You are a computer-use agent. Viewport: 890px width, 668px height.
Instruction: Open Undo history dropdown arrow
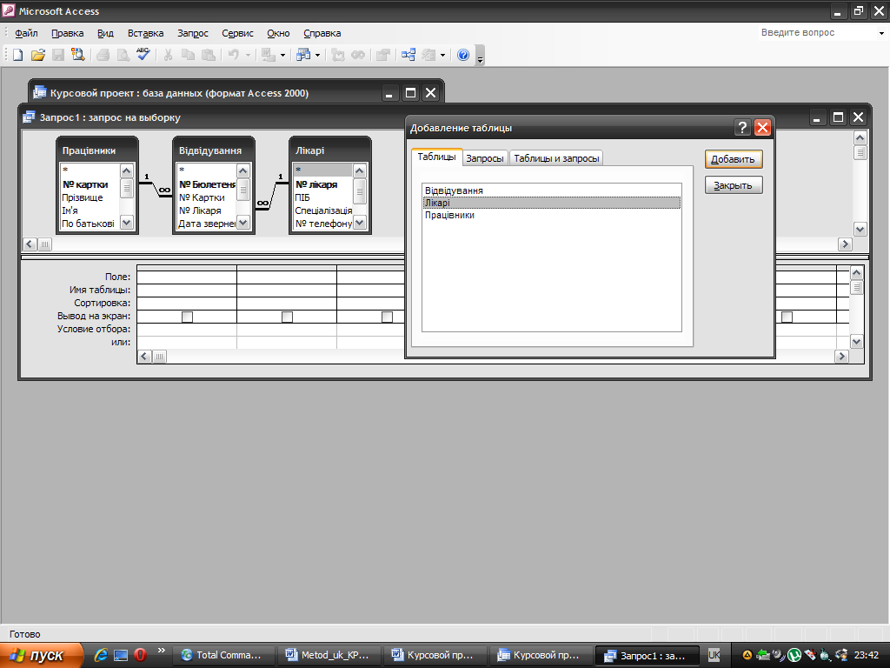pyautogui.click(x=248, y=55)
